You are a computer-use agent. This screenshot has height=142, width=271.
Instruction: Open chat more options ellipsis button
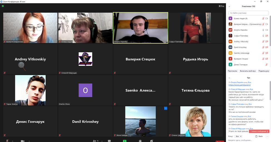(x=267, y=136)
